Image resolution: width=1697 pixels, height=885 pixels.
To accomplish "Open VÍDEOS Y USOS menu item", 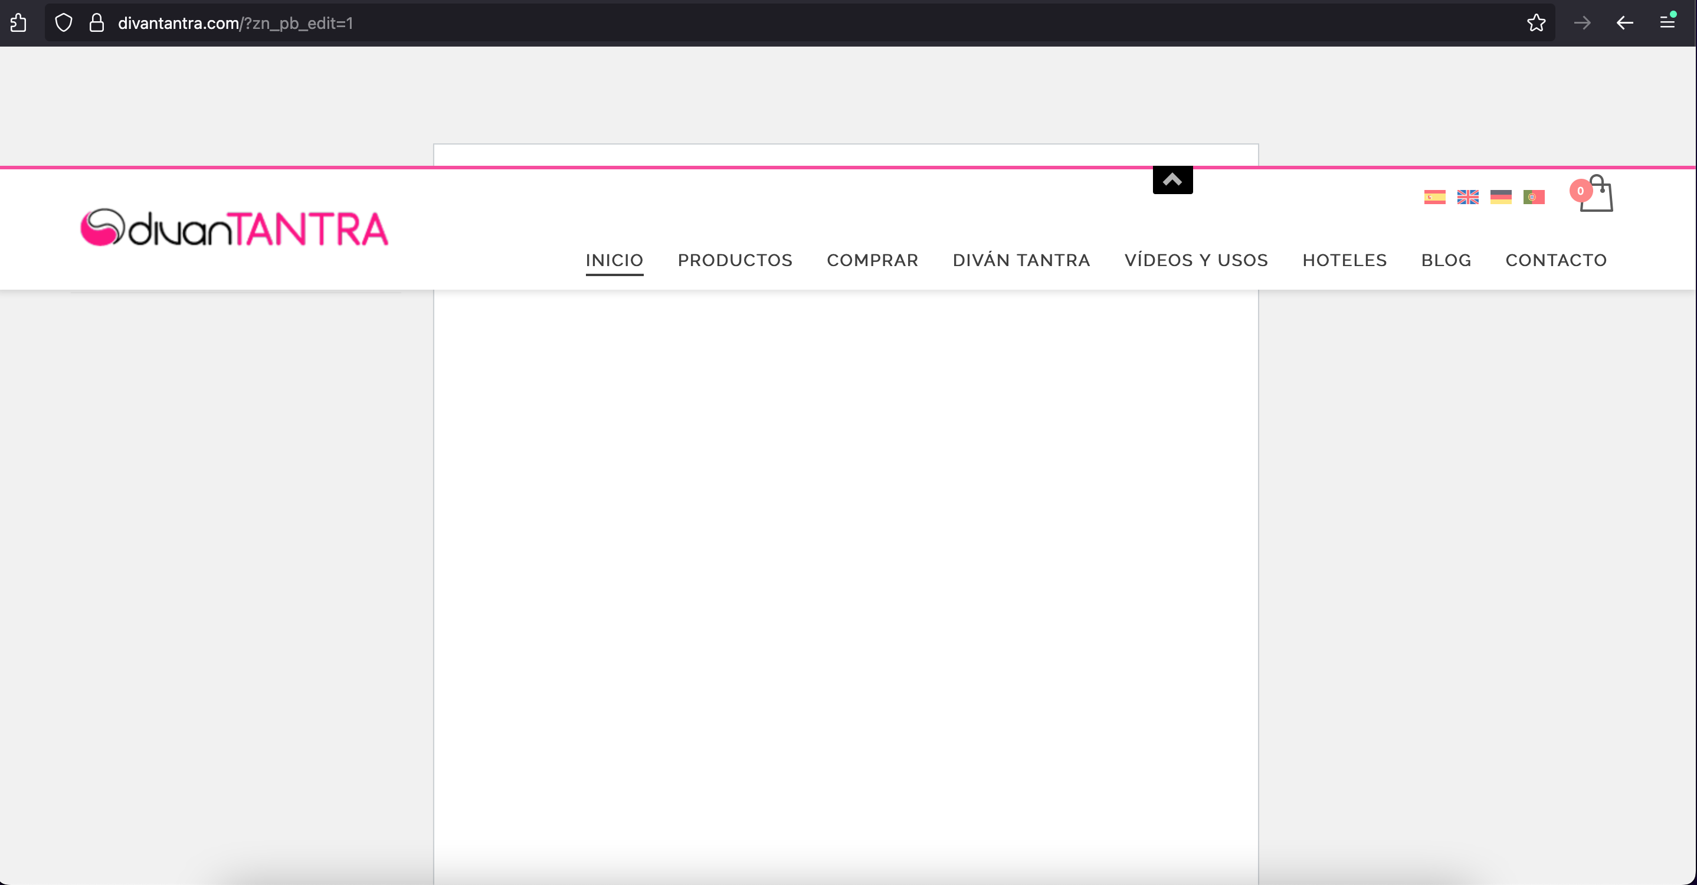I will tap(1195, 260).
